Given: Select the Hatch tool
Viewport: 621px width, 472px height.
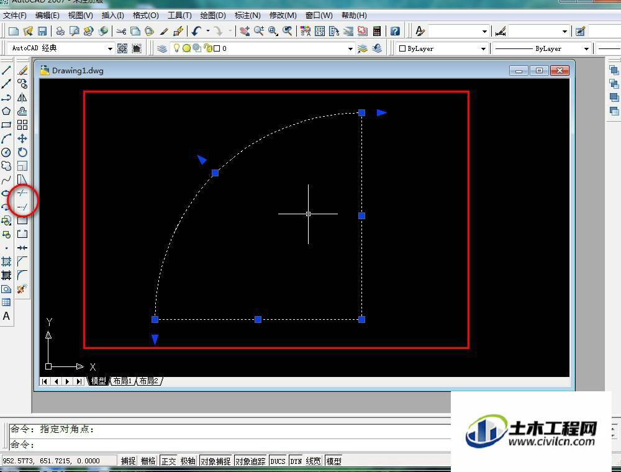Looking at the screenshot, I should pos(6,261).
